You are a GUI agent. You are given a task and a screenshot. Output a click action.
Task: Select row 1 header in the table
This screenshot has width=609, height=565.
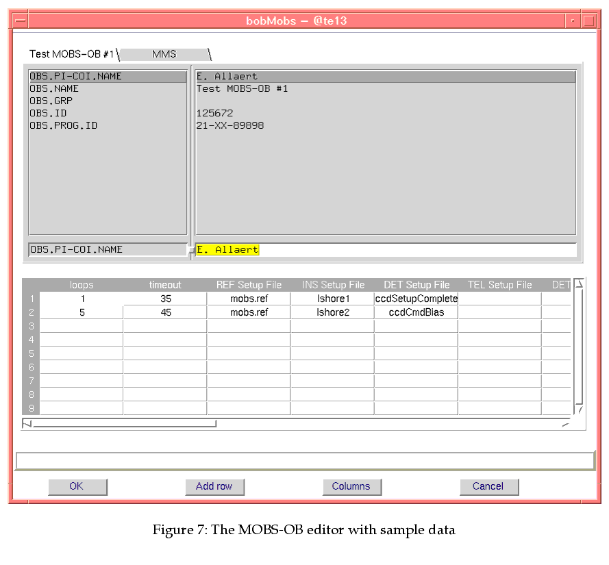pyautogui.click(x=32, y=299)
